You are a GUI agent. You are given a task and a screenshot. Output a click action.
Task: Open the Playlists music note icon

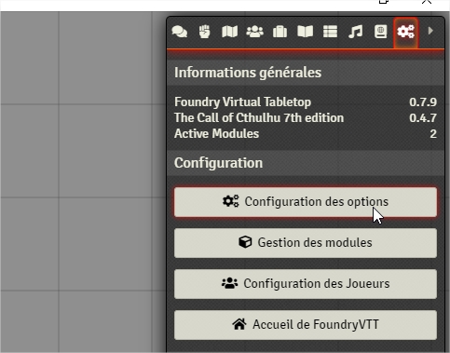355,32
